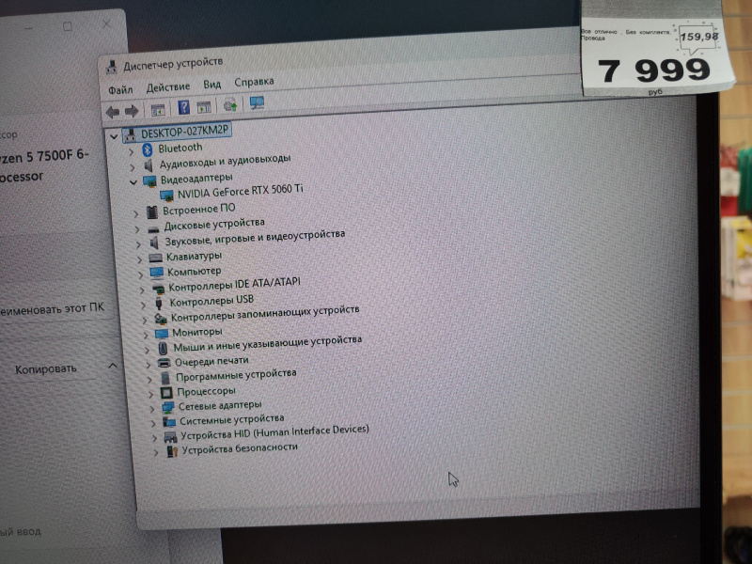Viewport: 752px width, 564px height.
Task: Open the Help question-mark toolbar icon
Action: tap(183, 107)
